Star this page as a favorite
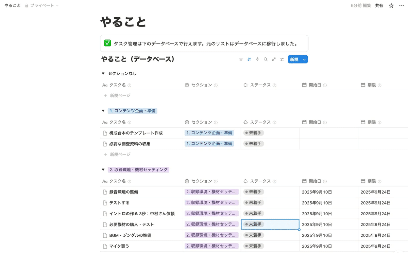 pyautogui.click(x=391, y=6)
